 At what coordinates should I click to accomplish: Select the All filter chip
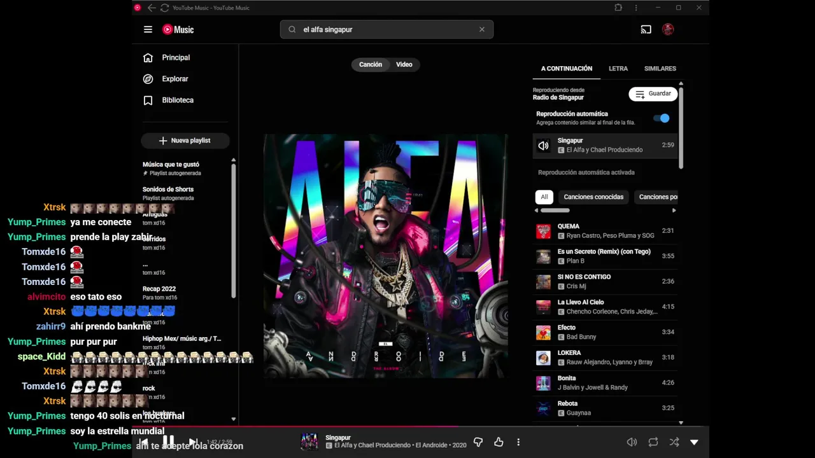pos(544,197)
